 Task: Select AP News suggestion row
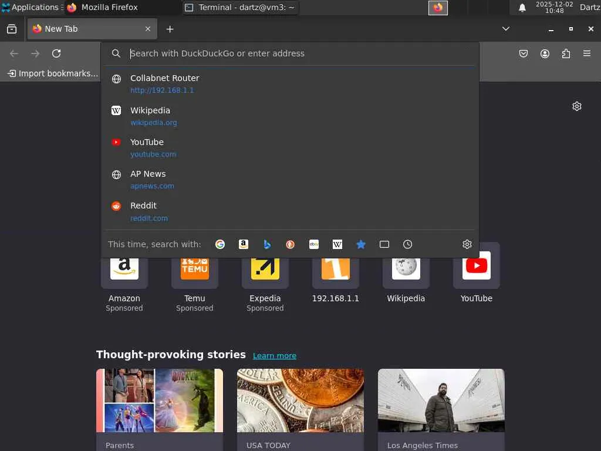tap(290, 180)
